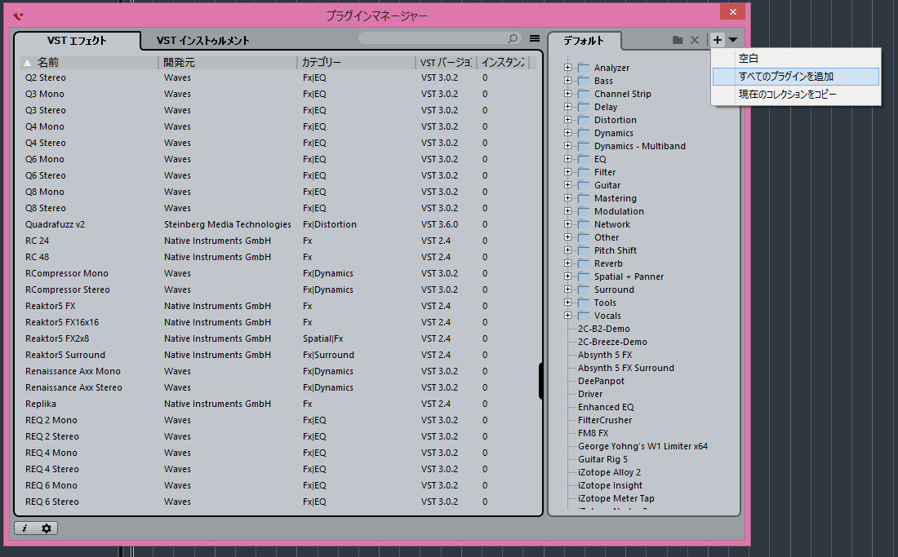
Task: Open the display options three-line menu icon
Action: pyautogui.click(x=535, y=38)
